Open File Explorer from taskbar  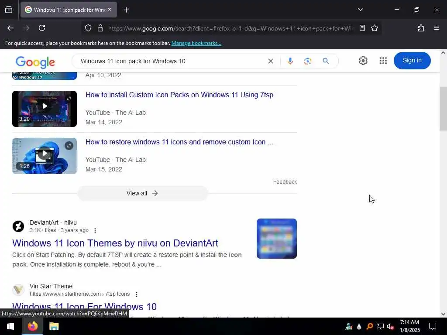tap(54, 326)
